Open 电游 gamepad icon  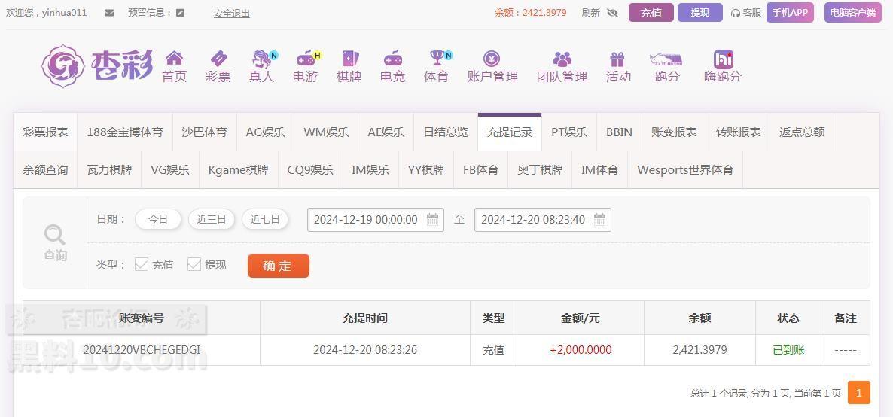[x=306, y=58]
